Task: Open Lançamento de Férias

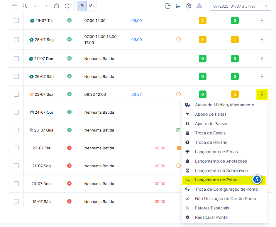Action: [x=224, y=152]
